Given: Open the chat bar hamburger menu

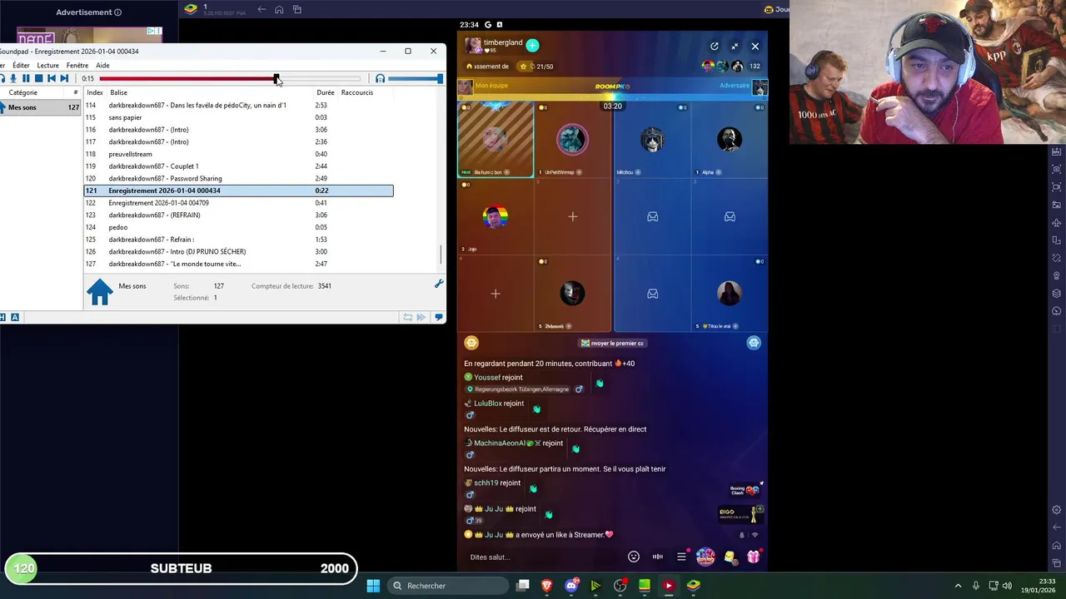Looking at the screenshot, I should tap(681, 557).
